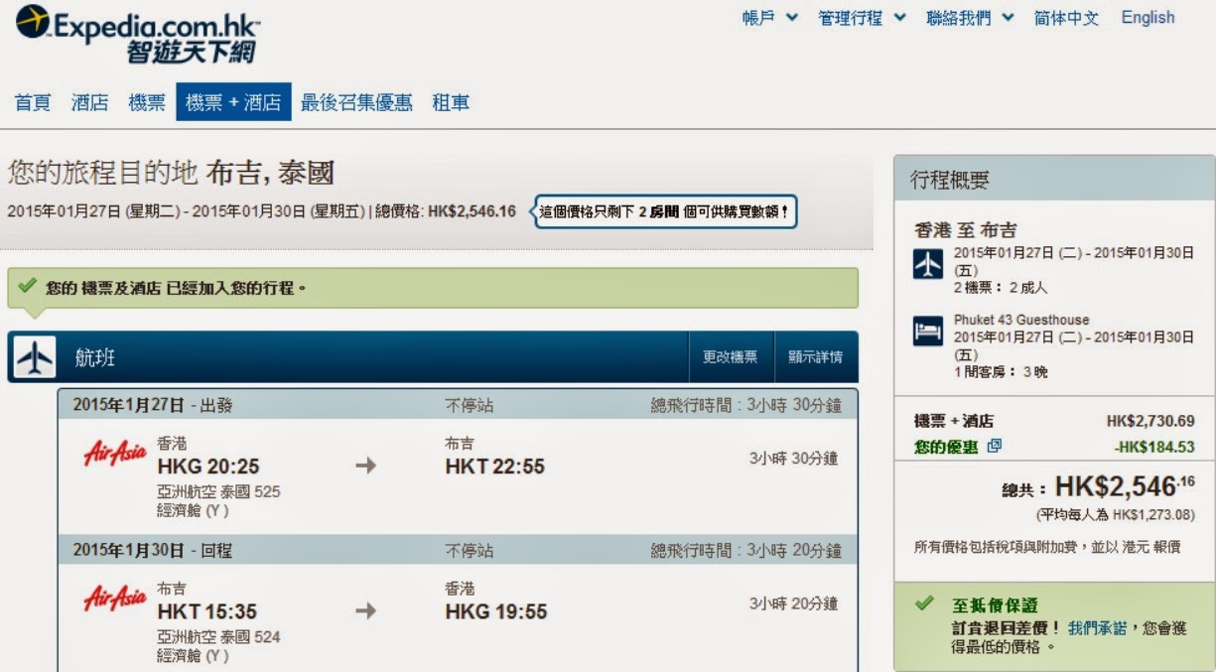Click the Expedia.com.hk logo

coord(137,34)
